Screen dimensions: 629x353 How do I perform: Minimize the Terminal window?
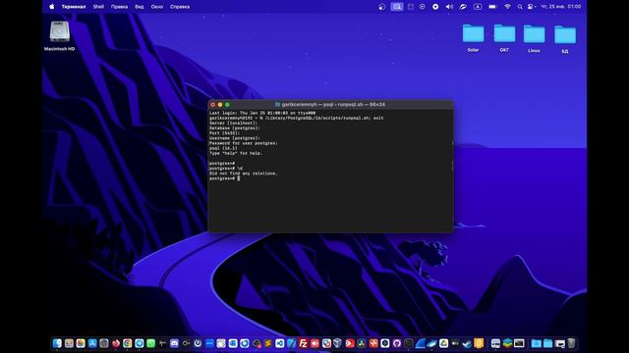click(220, 105)
